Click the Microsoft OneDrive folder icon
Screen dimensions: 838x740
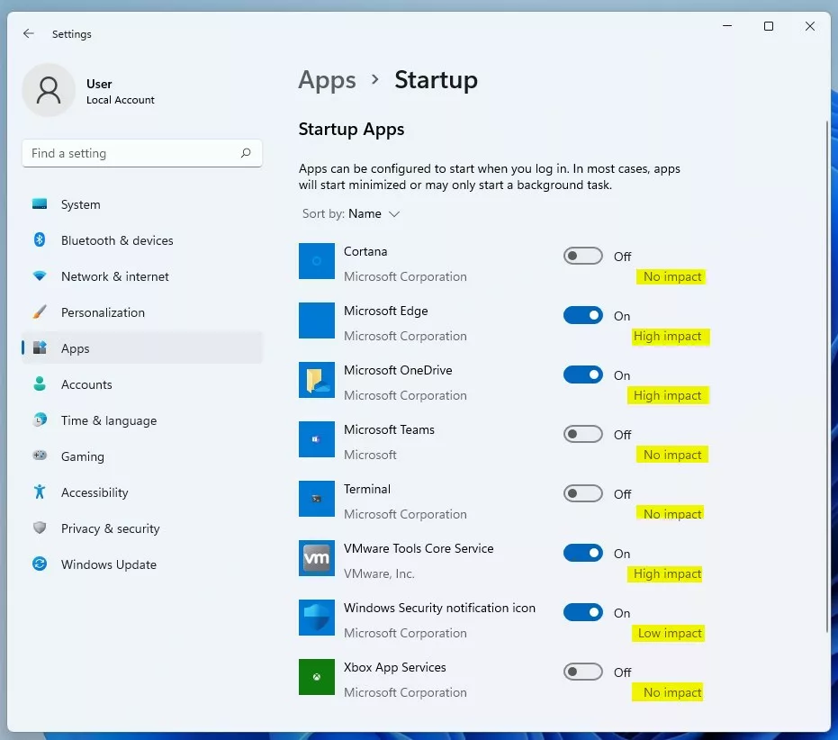(x=317, y=380)
